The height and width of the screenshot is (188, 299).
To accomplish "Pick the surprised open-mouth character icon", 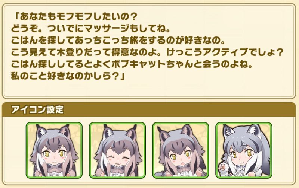I will (x=181, y=150).
